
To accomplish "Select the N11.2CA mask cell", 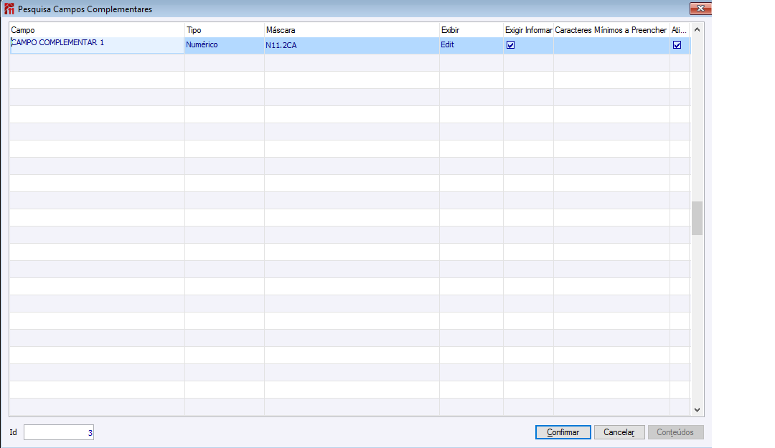I will [x=352, y=45].
